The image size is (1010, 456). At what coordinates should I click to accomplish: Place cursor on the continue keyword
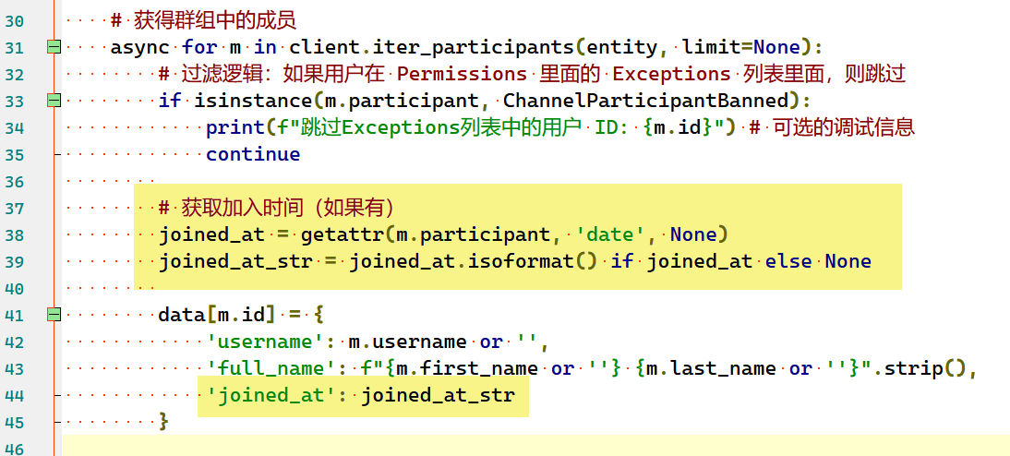pos(253,154)
